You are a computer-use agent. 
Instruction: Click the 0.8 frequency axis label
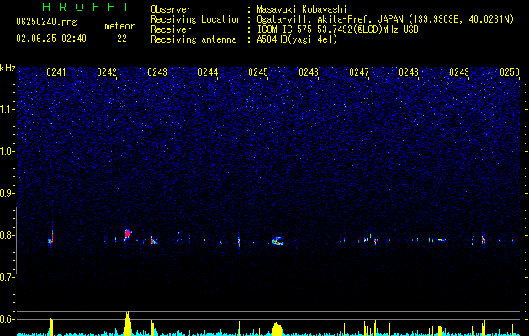coord(8,235)
